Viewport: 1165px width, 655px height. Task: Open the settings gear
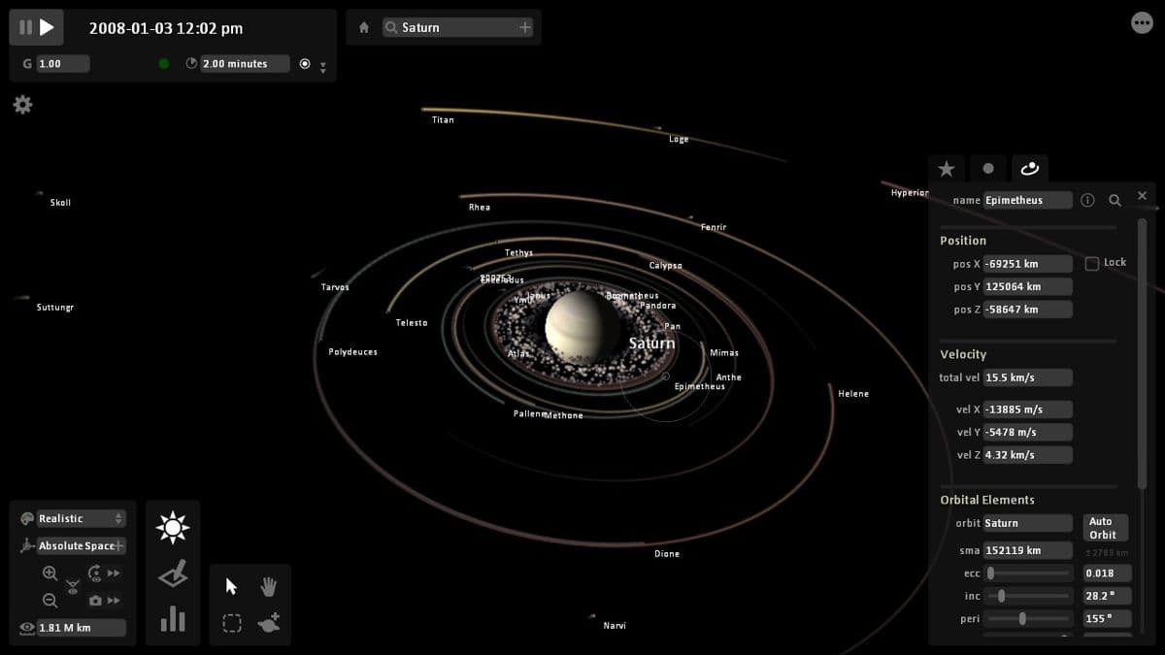(22, 104)
